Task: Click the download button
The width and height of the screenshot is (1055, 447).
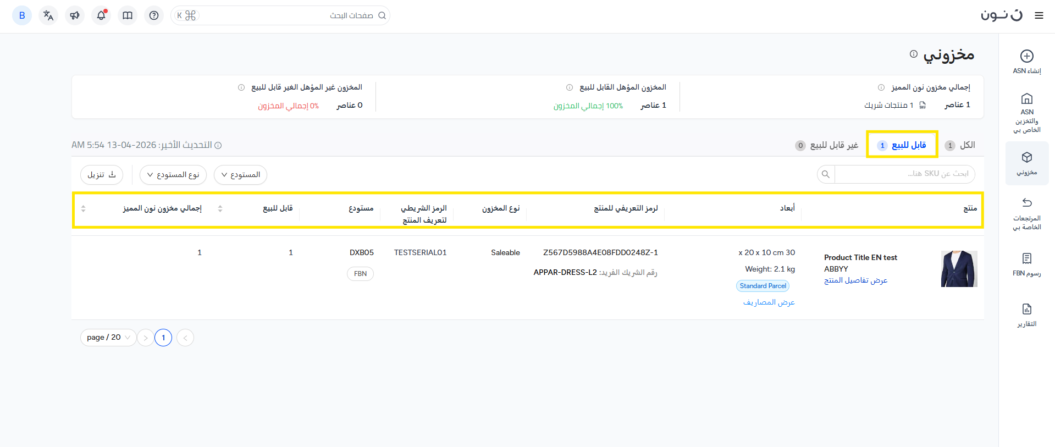Action: click(x=102, y=175)
